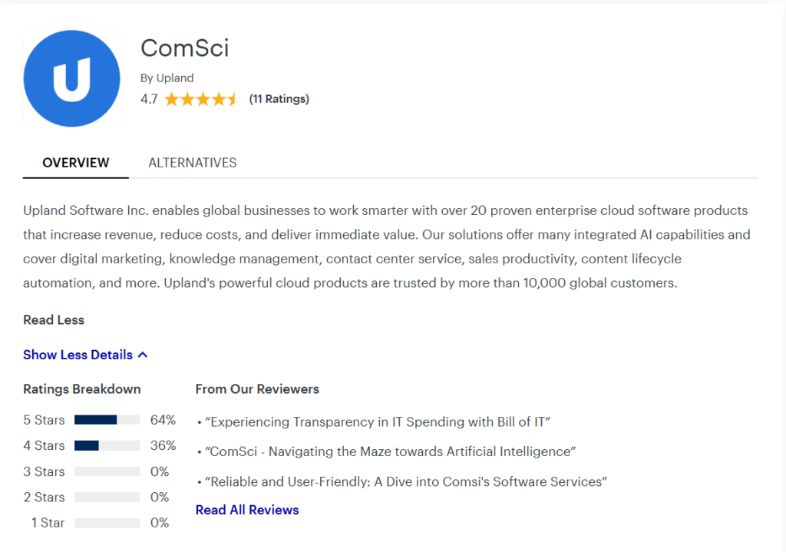The image size is (786, 552).
Task: Select the OVERVIEW tab
Action: pyautogui.click(x=76, y=163)
